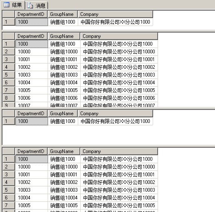Click DepartmentID header in the first result grid

coord(31,14)
